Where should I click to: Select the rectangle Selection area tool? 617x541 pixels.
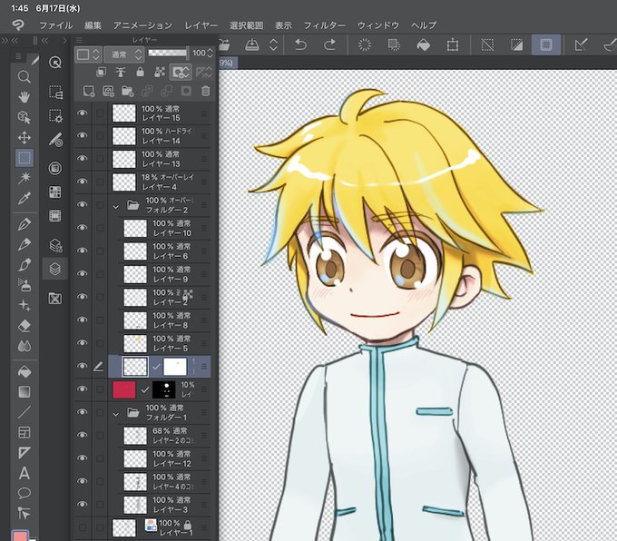point(24,158)
